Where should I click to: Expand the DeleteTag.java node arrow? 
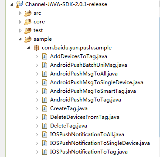coord(37,126)
